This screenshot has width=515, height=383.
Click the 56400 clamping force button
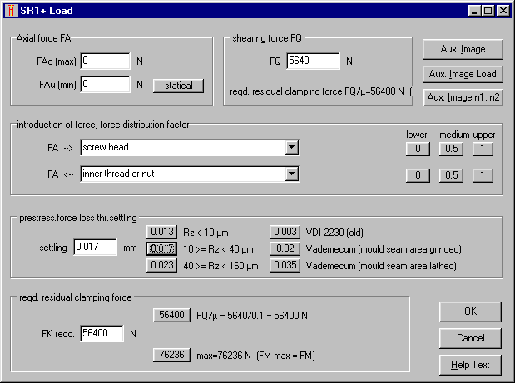(x=173, y=315)
